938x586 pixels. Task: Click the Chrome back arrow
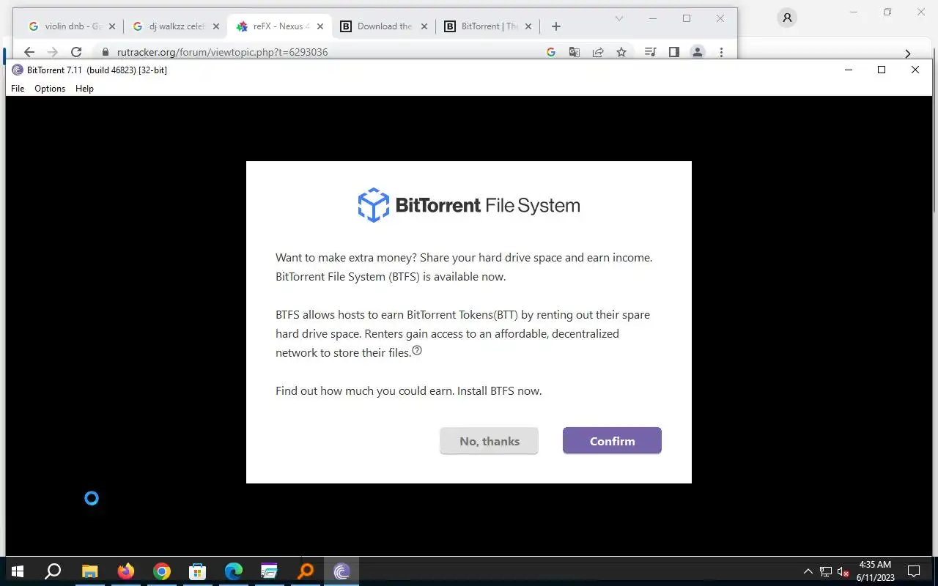29,52
